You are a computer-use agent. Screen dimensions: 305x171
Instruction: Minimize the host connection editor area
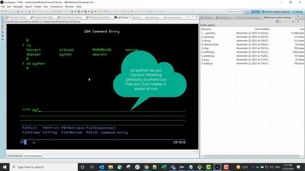coord(193,17)
